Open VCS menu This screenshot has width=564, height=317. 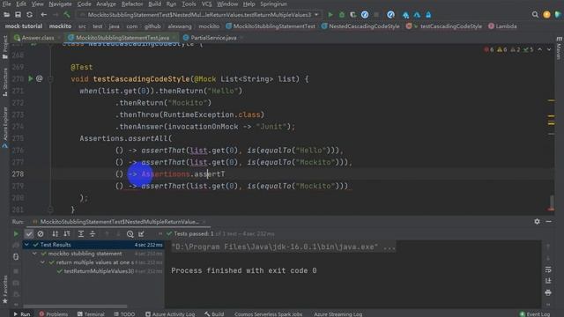click(206, 4)
